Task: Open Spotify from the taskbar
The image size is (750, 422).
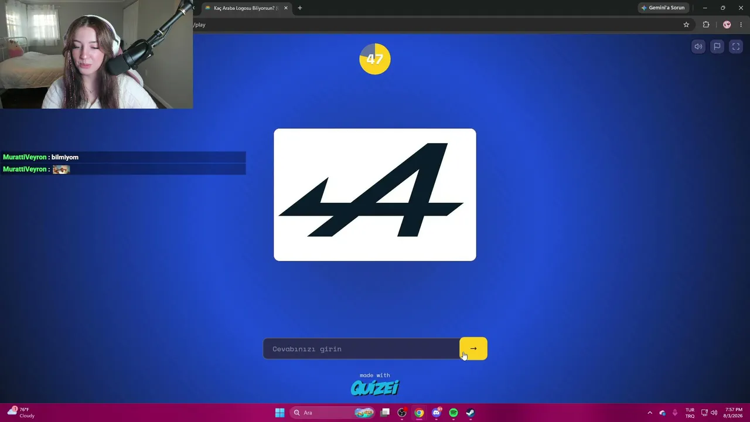Action: tap(454, 413)
